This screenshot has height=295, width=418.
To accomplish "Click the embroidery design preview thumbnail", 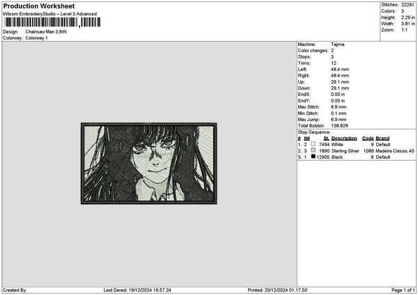I will 149,164.
